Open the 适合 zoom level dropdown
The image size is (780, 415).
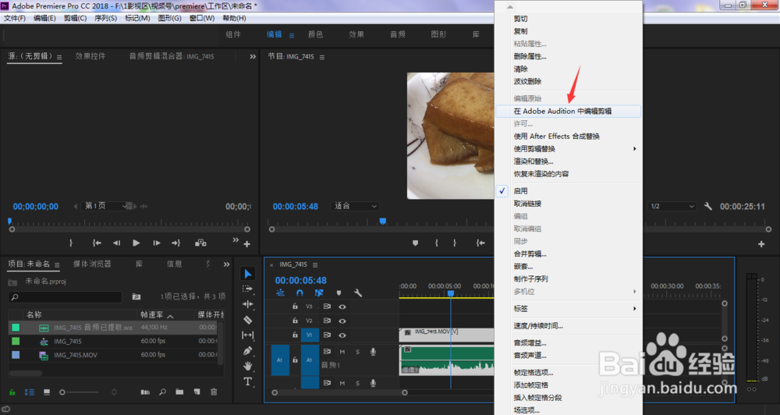coord(354,206)
